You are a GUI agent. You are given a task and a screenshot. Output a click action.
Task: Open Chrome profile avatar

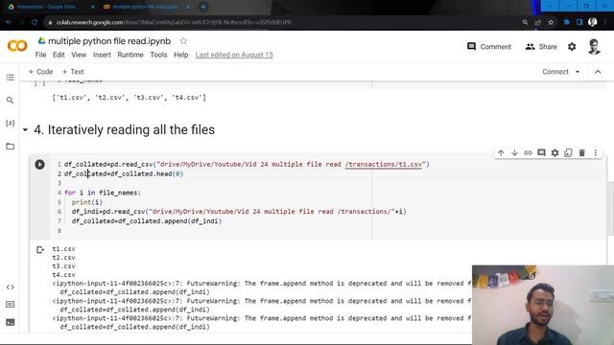(x=593, y=22)
